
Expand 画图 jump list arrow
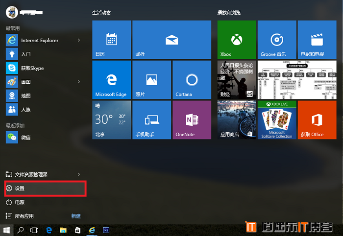pos(79,82)
